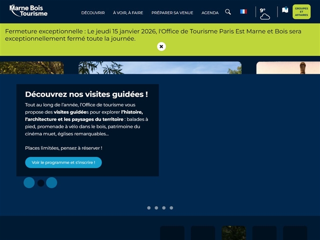Expand the À voir, à faire menu

(128, 12)
